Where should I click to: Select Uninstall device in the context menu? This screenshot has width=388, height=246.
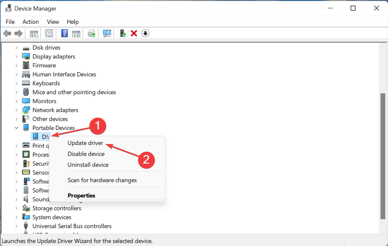88,165
